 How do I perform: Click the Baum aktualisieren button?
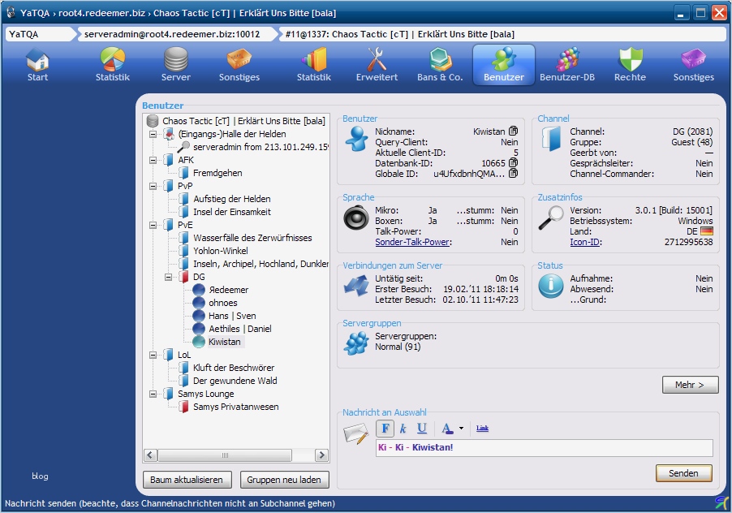188,480
